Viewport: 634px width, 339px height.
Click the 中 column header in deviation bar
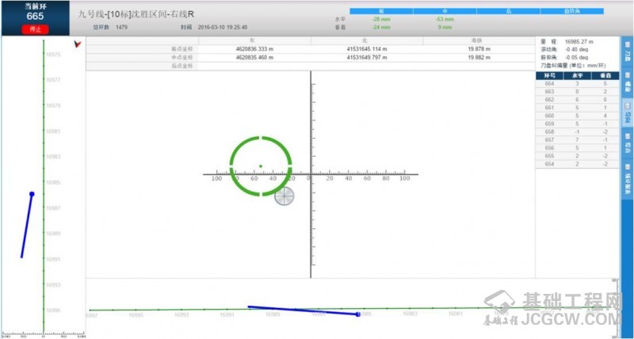[x=445, y=11]
